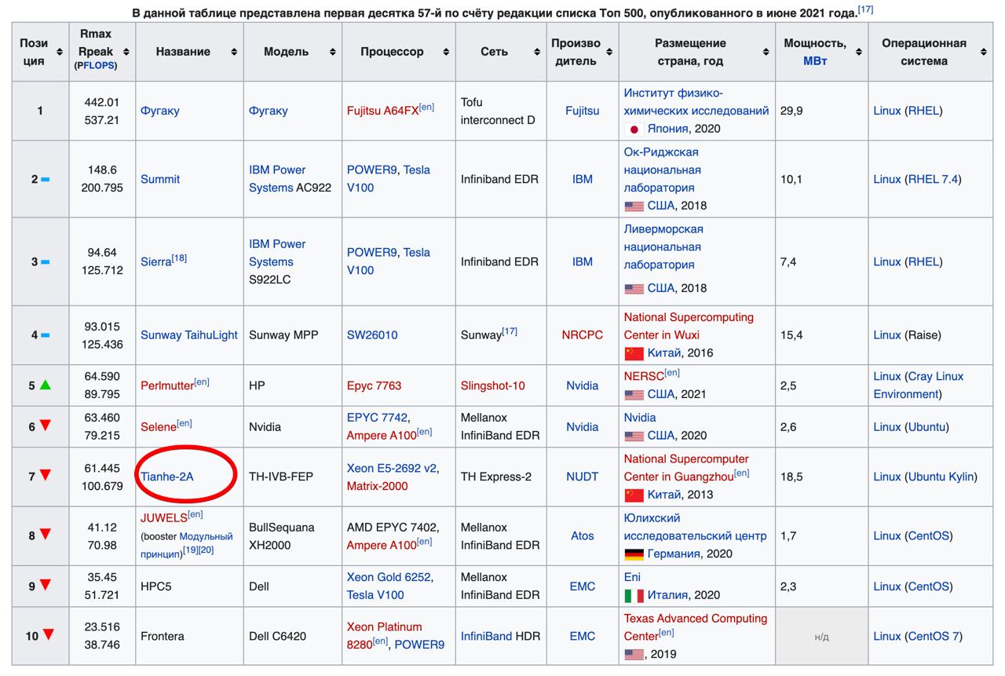
Task: Open InfiniBand link in Frontera row
Action: click(486, 636)
